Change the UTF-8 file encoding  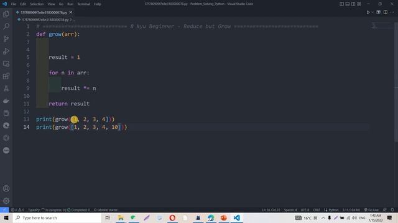305,210
